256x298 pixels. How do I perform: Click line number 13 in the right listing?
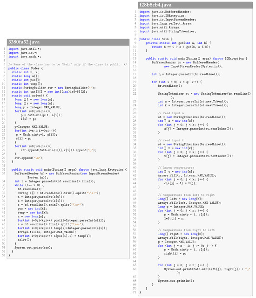tap(135, 59)
